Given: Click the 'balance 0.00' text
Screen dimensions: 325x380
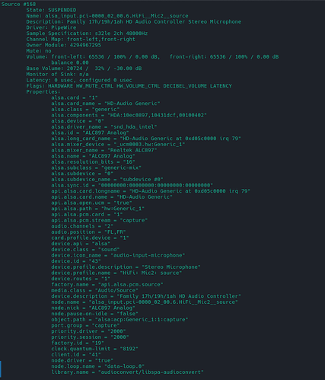Looking at the screenshot, I should 70,62.
